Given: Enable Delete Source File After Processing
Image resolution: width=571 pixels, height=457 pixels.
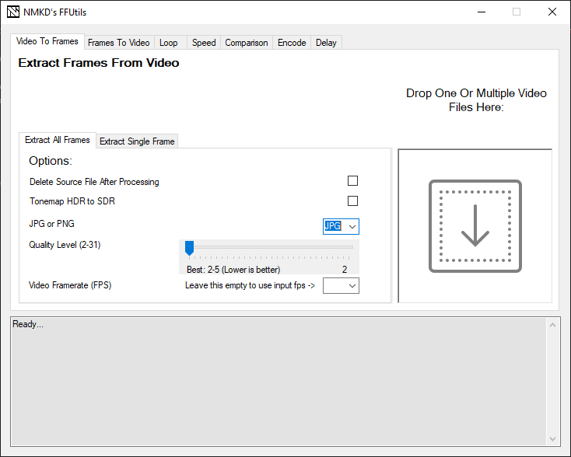Looking at the screenshot, I should pyautogui.click(x=352, y=181).
